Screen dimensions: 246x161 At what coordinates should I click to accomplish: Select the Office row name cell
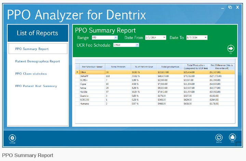point(92,72)
